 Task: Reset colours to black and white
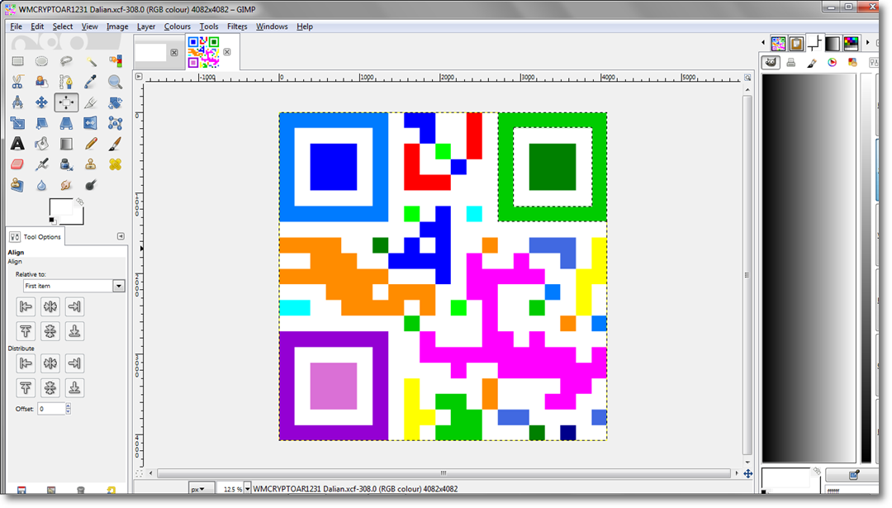tap(52, 221)
